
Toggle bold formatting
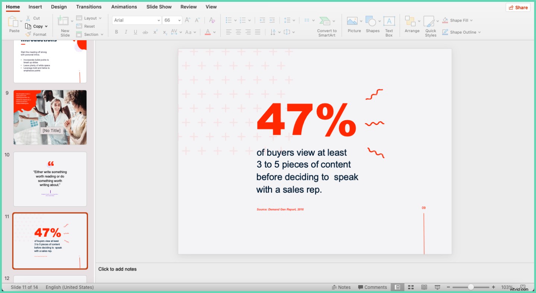[116, 32]
